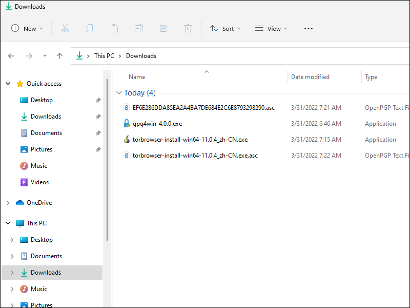This screenshot has height=308, width=410.
Task: Collapse the Today file group
Action: [119, 93]
